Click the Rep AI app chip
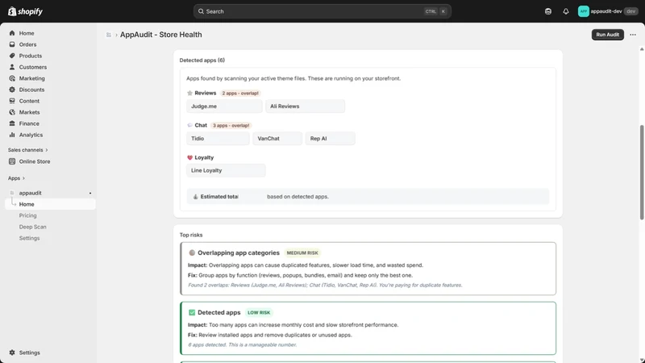This screenshot has height=363, width=645. [330, 138]
